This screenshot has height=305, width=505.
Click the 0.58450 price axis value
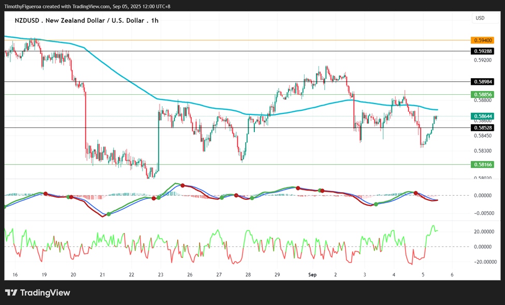point(483,136)
